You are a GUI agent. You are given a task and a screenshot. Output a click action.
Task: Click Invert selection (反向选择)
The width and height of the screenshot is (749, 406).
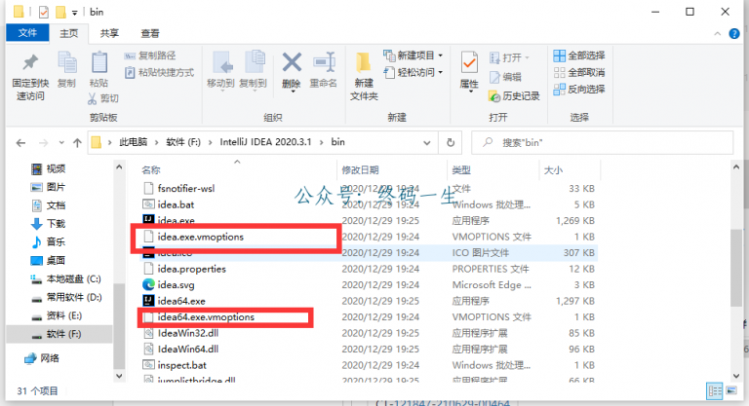coord(579,90)
